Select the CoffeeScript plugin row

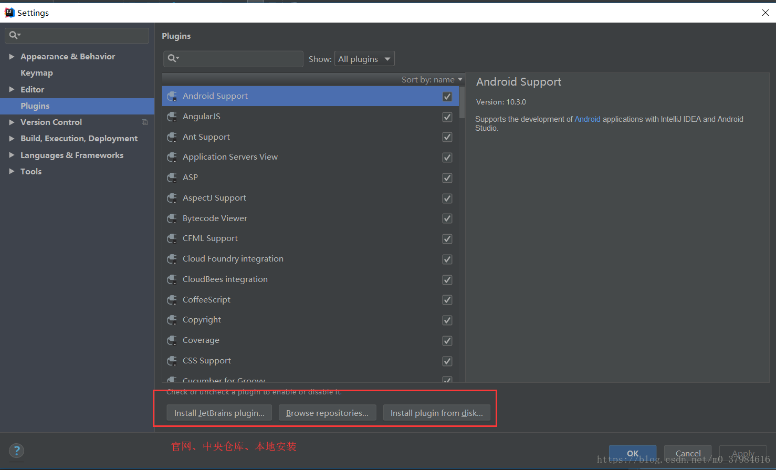[x=310, y=300]
